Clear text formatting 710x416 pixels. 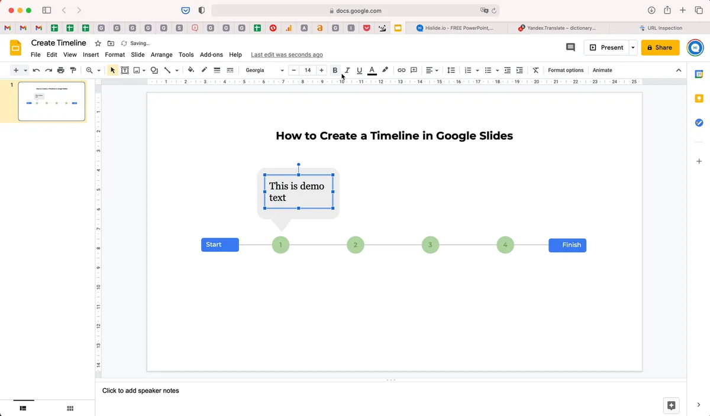pos(535,70)
